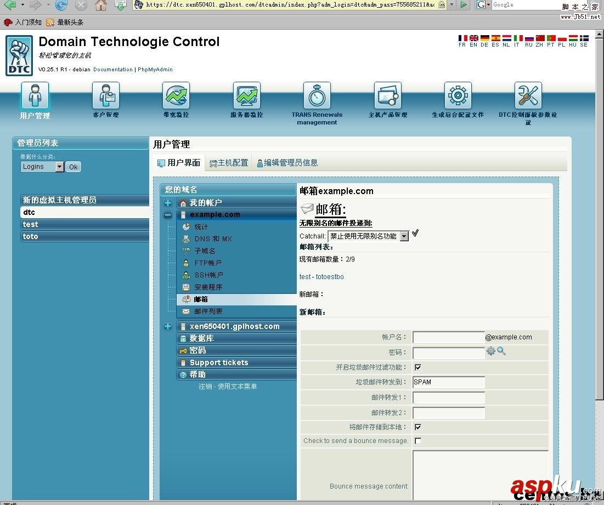
Task: Click the 使用文本菜单 link
Action: coord(238,386)
